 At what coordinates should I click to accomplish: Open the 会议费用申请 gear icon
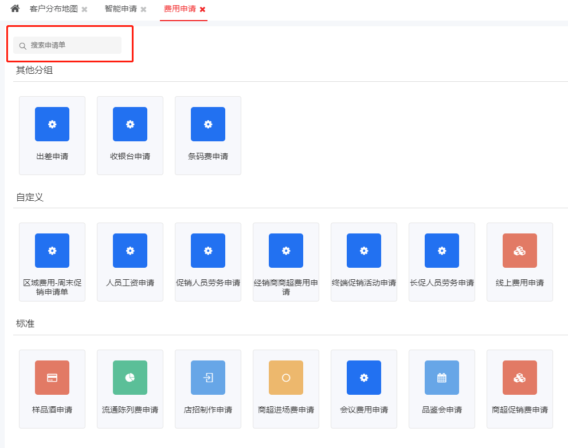(364, 378)
